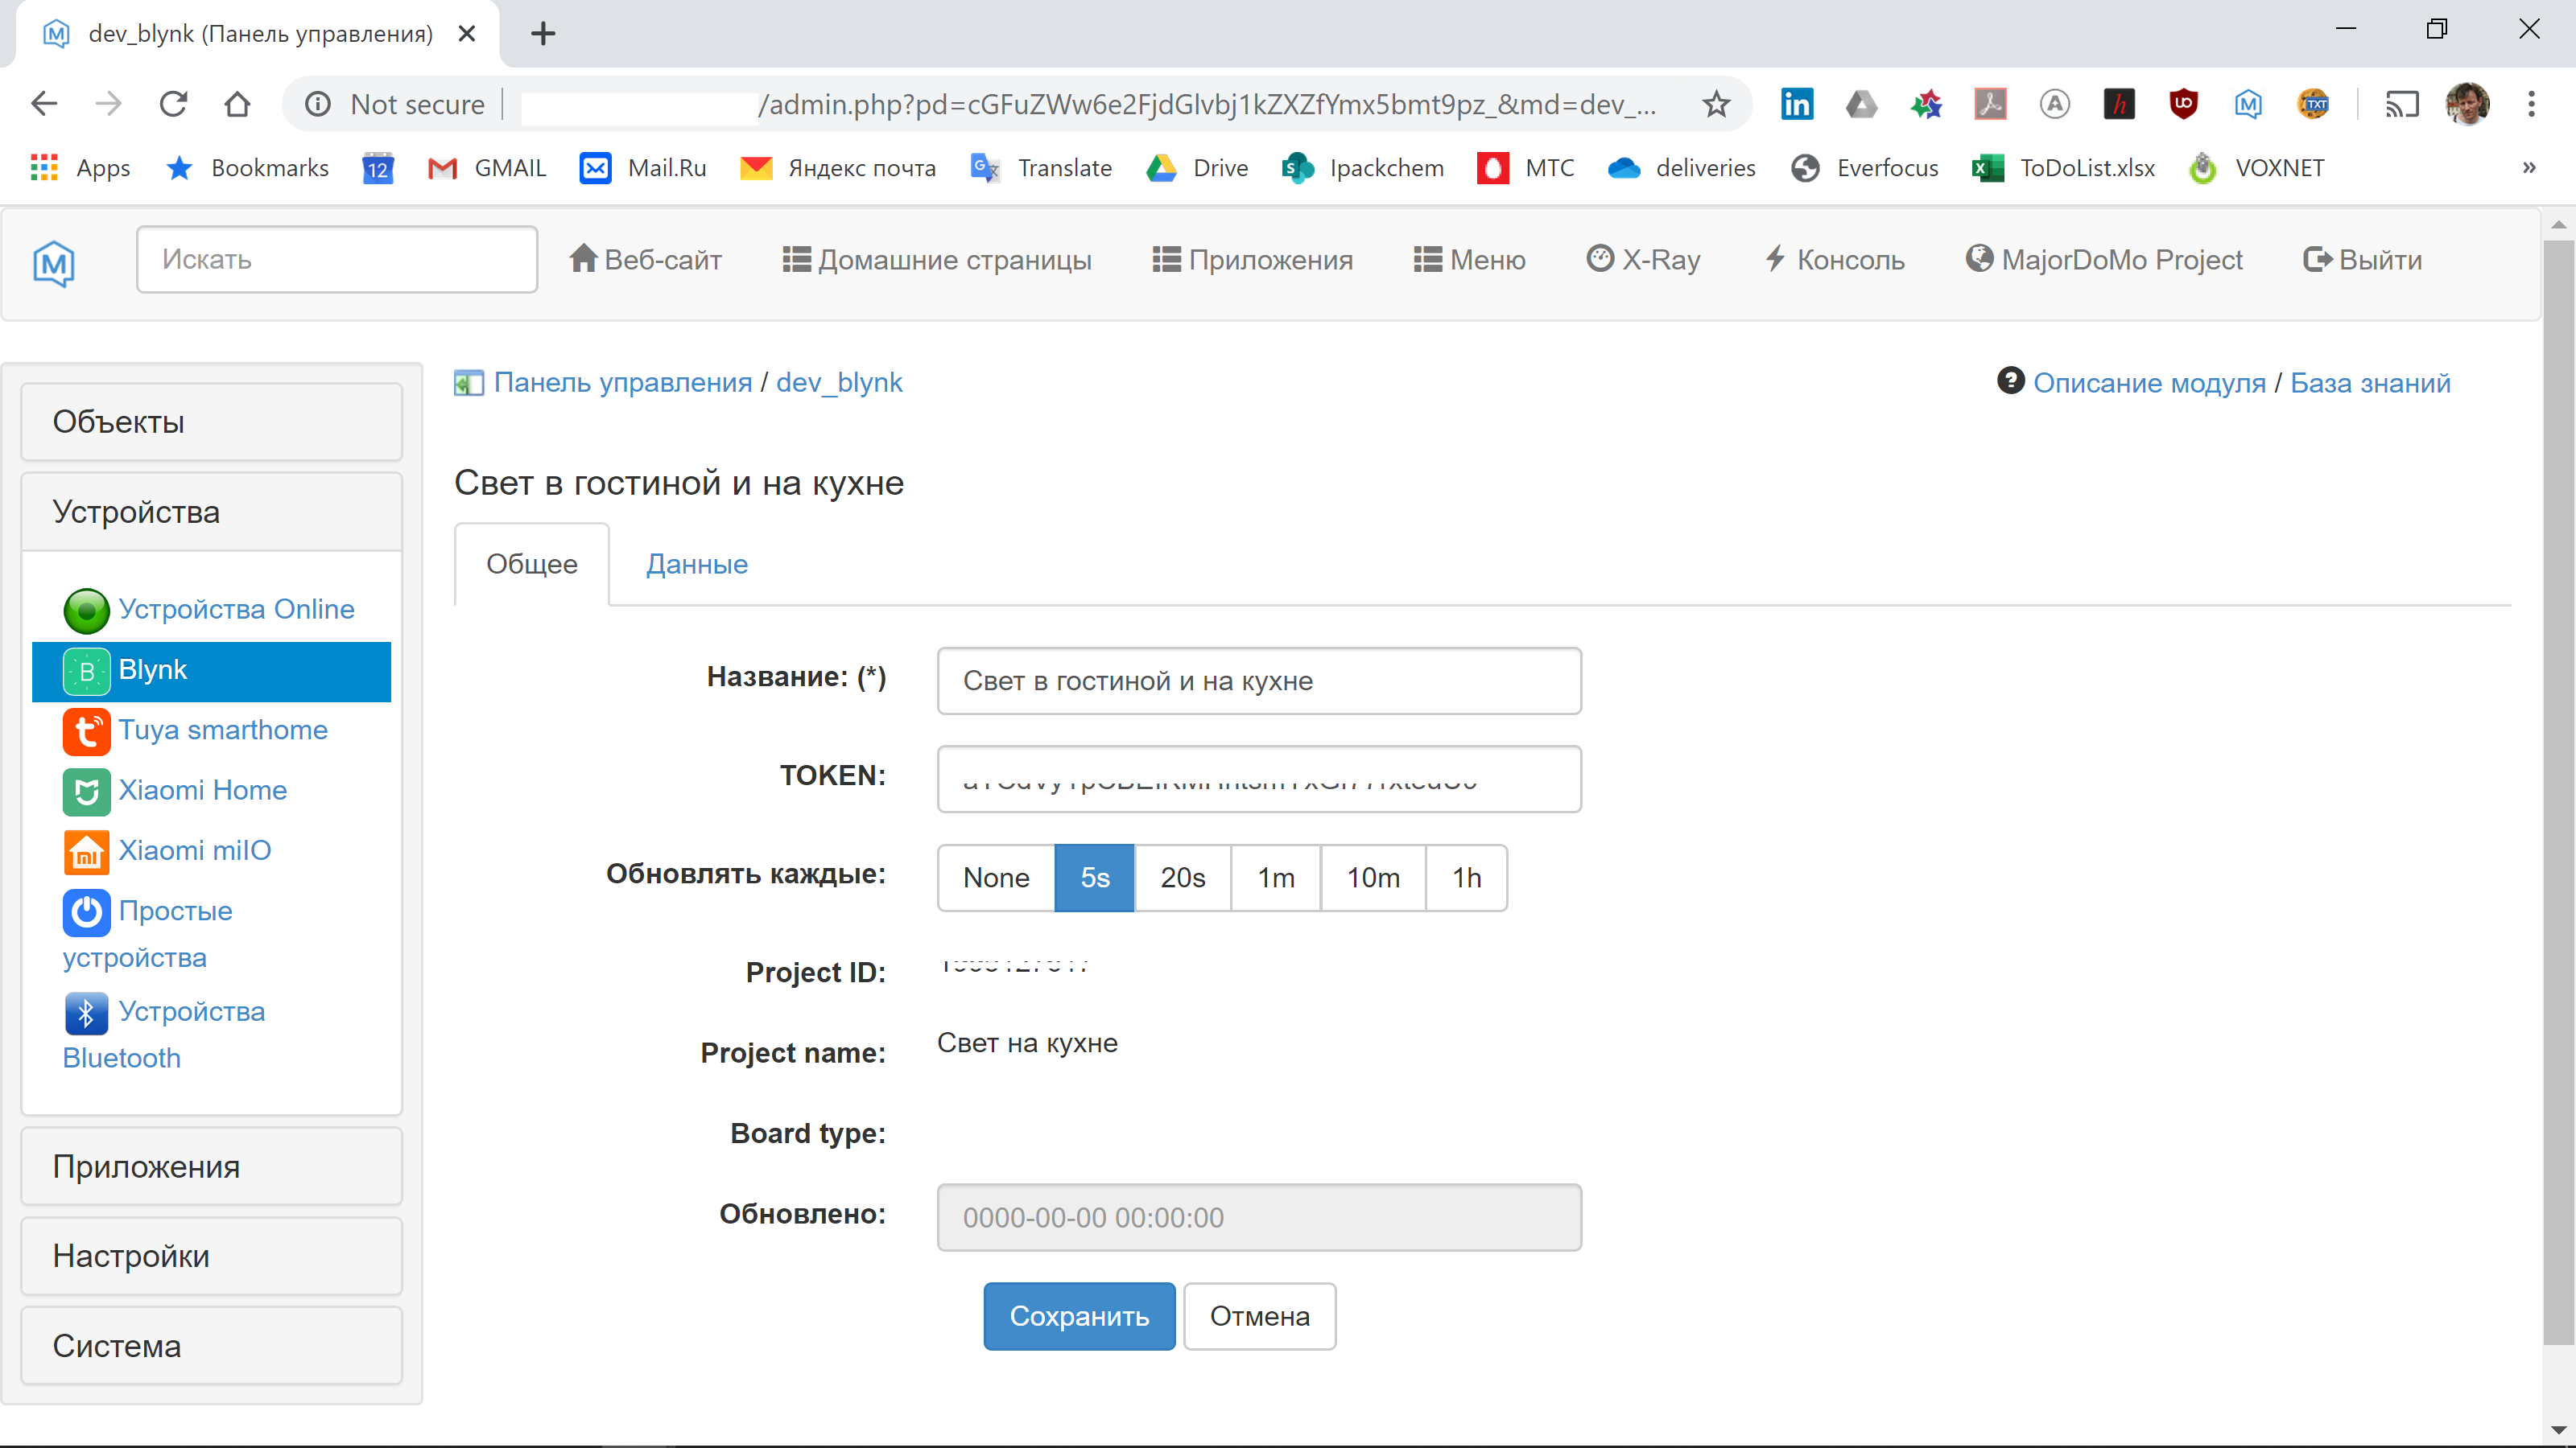Expand the Настройки sidebar panel
The height and width of the screenshot is (1448, 2576).
pos(211,1256)
